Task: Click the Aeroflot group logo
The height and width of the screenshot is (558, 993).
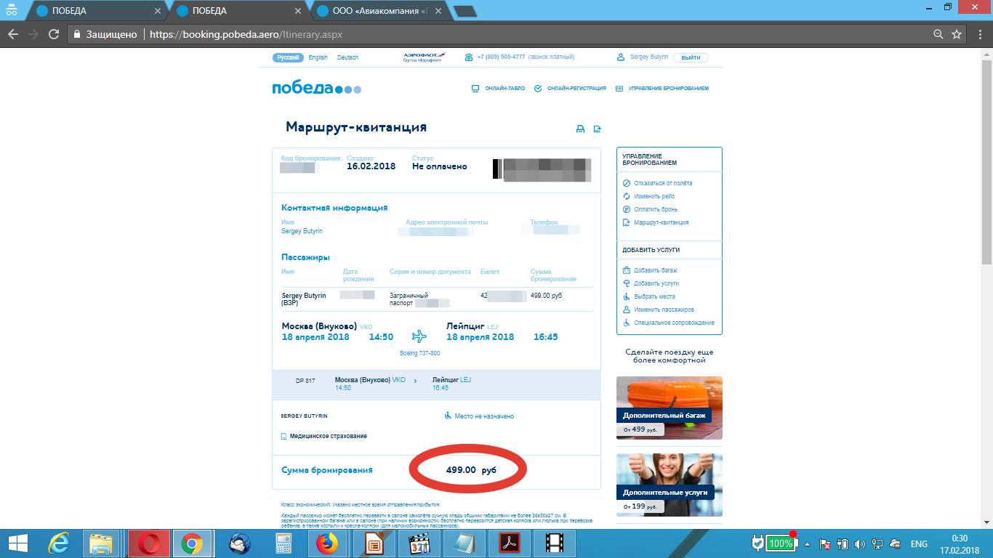Action: click(x=425, y=57)
